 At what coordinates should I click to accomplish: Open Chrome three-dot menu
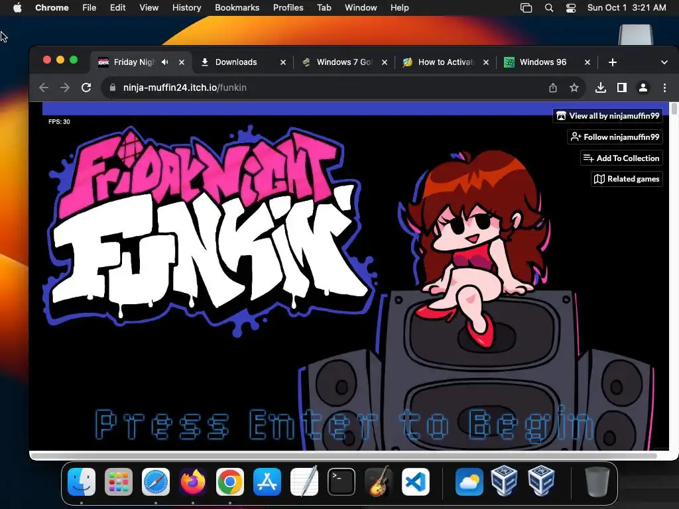click(x=664, y=88)
